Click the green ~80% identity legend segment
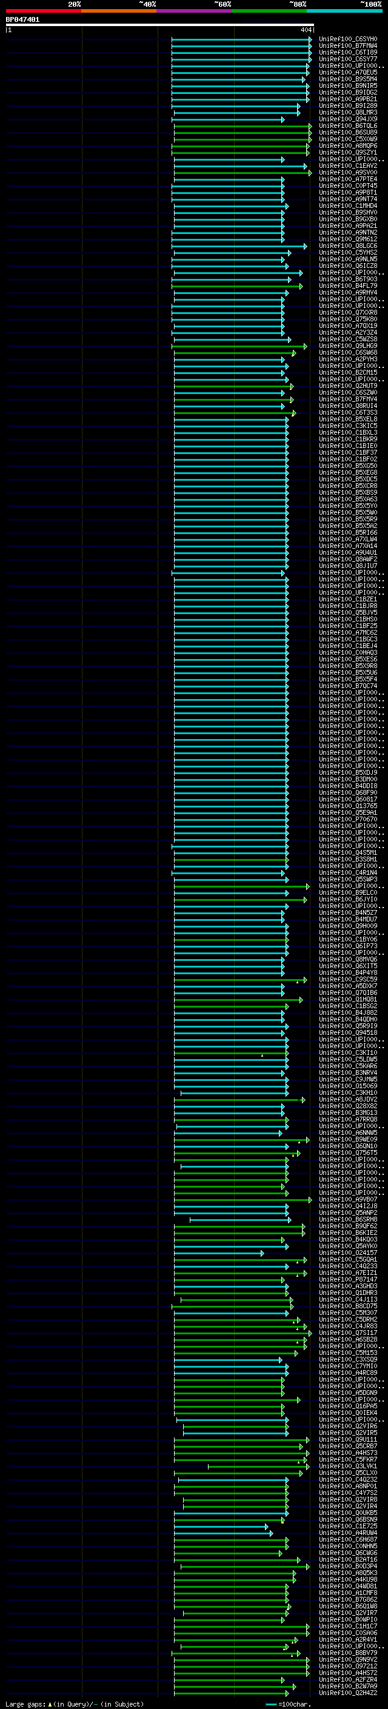This screenshot has height=1709, width=388. 269,11
